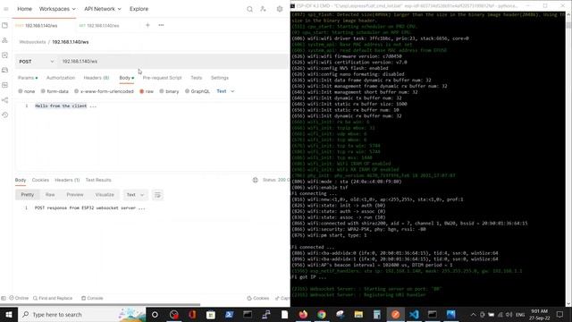Open the response Cookies tab
572x322 pixels.
click(40, 180)
